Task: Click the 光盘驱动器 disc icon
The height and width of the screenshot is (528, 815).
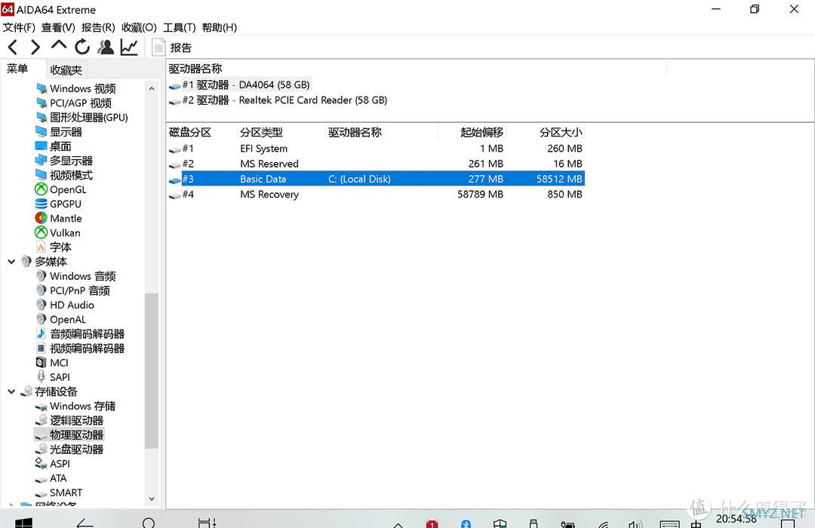Action: click(x=41, y=449)
